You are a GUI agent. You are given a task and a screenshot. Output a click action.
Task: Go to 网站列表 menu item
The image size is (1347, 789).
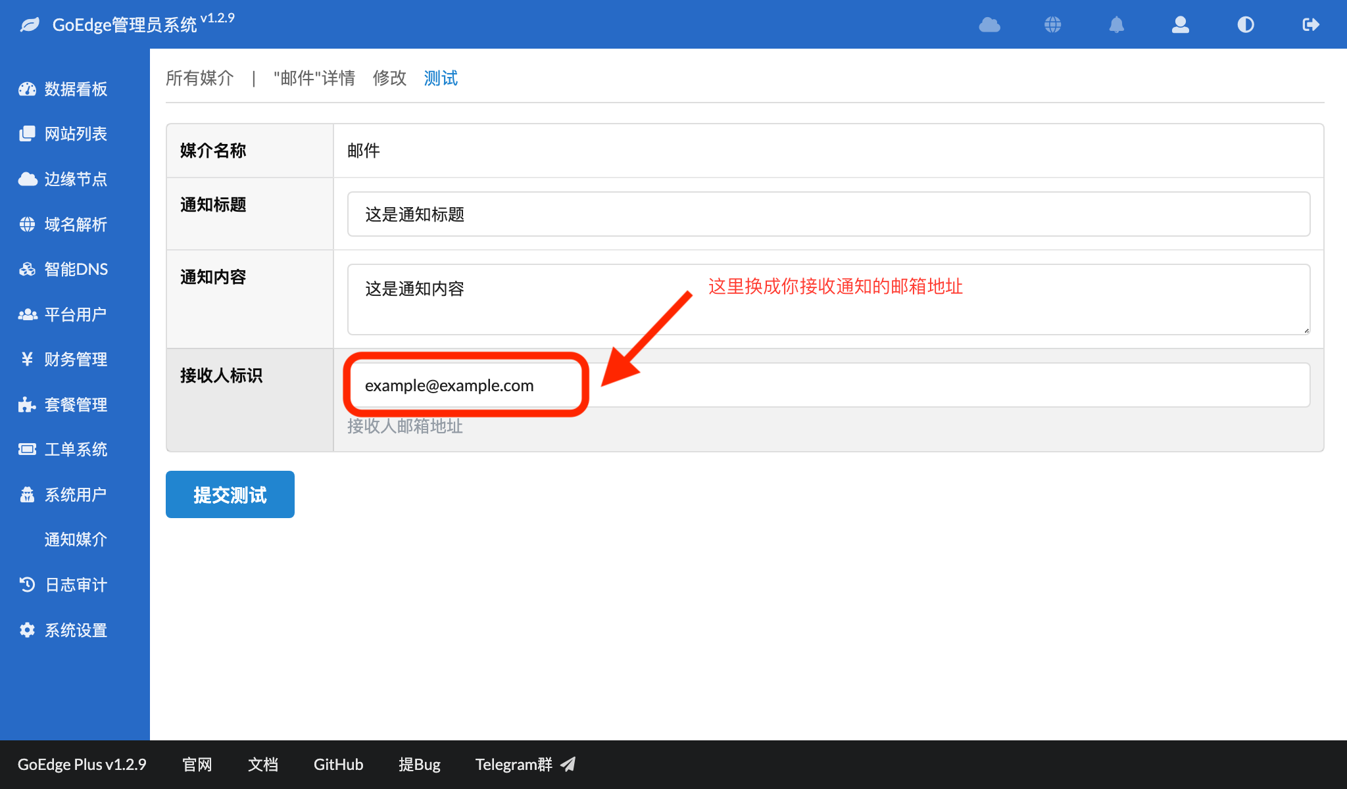tap(75, 134)
